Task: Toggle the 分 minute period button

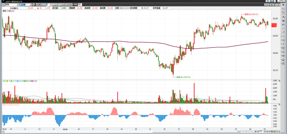Action: [x=42, y=5]
